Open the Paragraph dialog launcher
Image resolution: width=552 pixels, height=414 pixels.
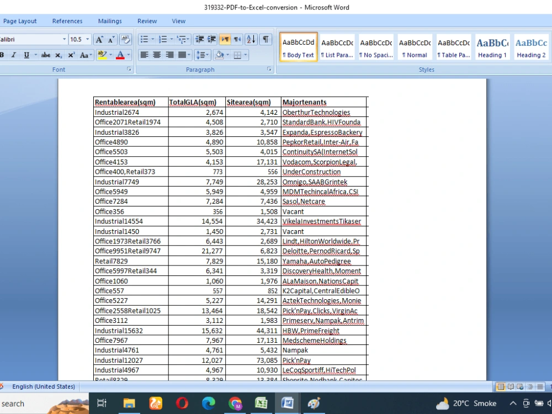coord(269,70)
